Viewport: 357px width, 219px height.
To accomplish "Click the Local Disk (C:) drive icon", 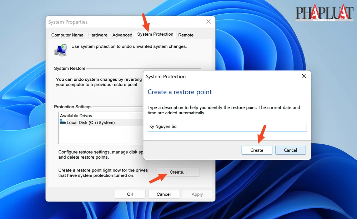I will point(64,122).
